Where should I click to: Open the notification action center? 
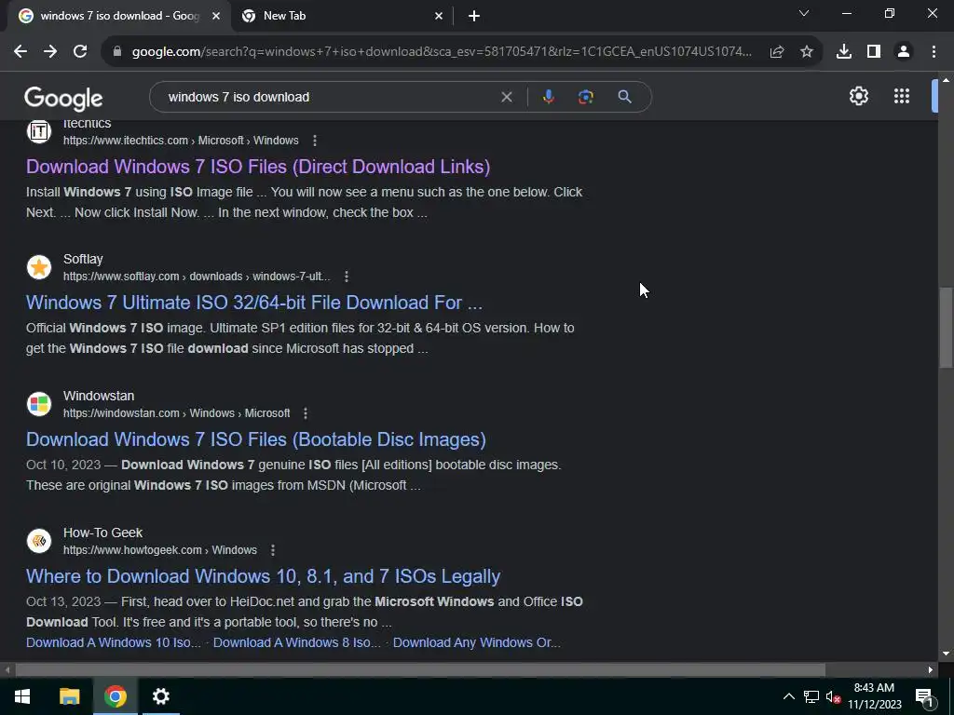pos(924,696)
